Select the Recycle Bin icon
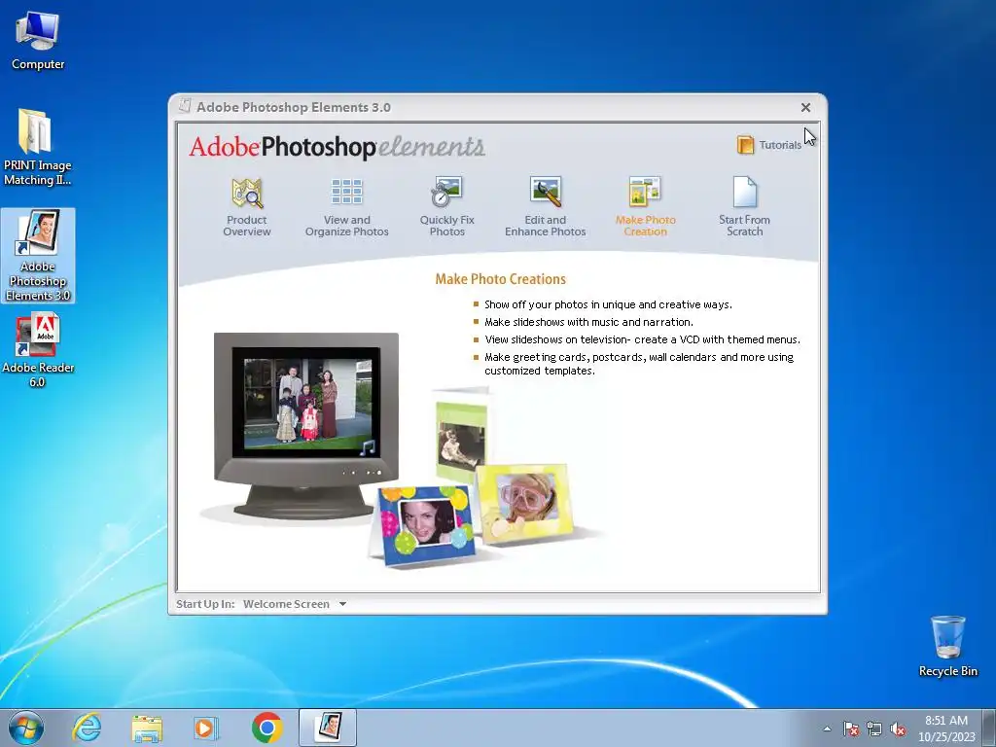The width and height of the screenshot is (996, 747). [x=947, y=646]
